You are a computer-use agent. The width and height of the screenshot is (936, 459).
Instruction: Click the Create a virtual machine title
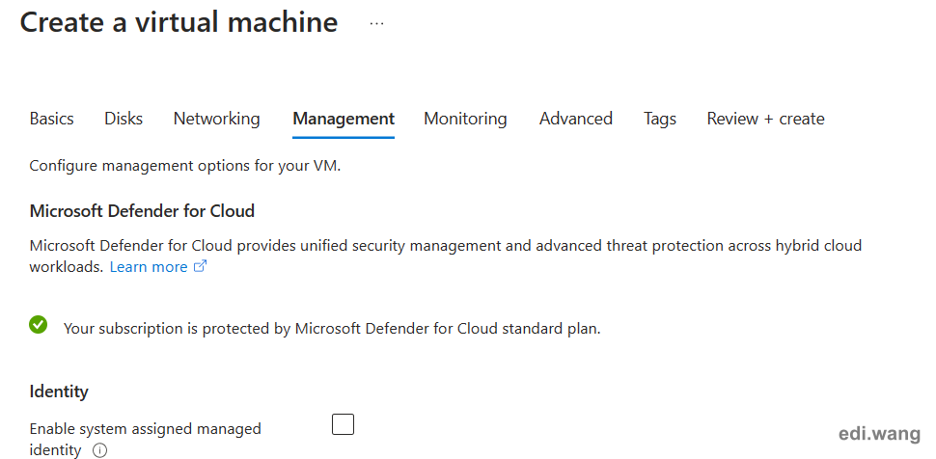point(179,23)
